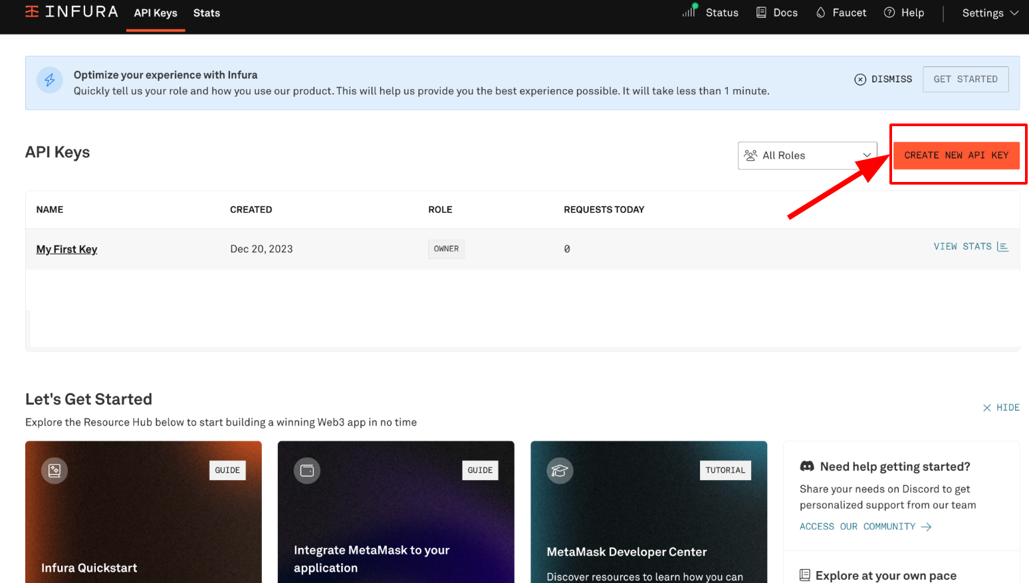Click the graduation cap icon on tutorial card
The height and width of the screenshot is (583, 1029).
(560, 471)
